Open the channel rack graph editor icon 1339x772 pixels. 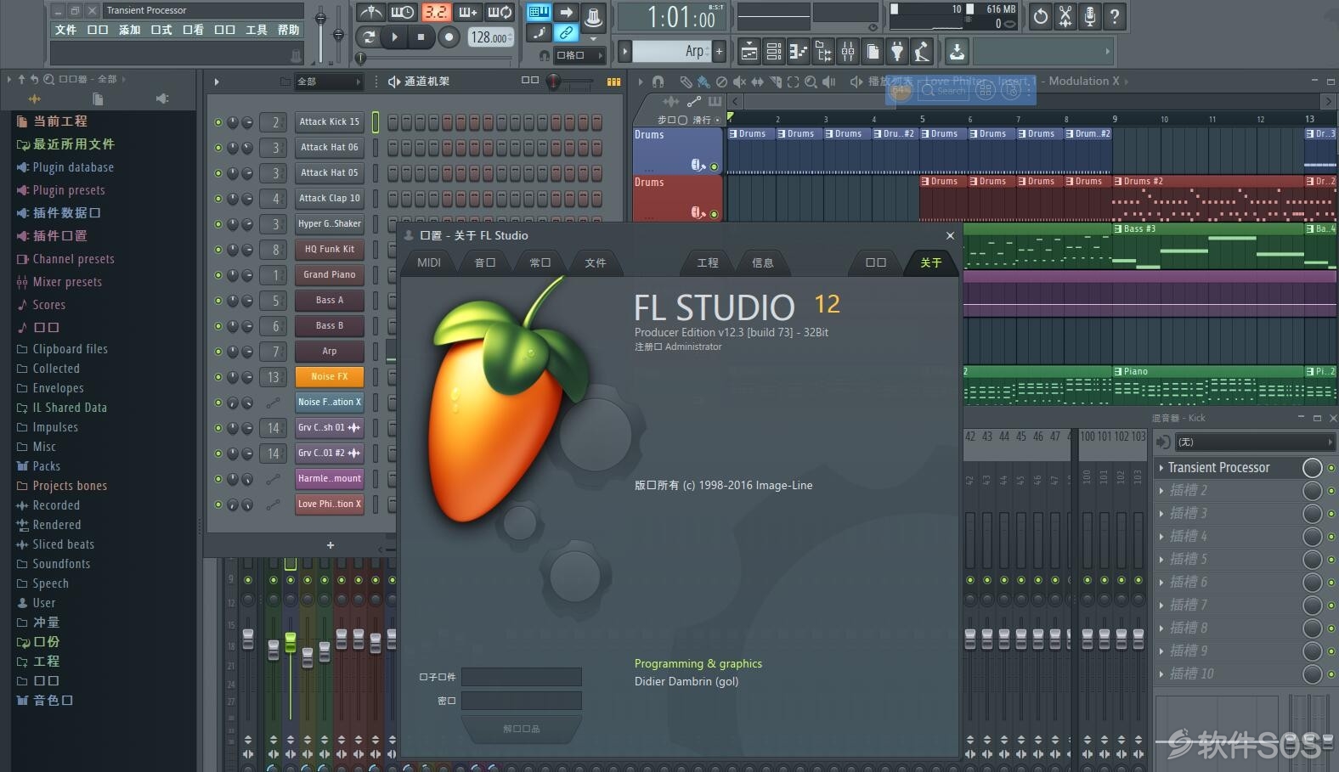(x=613, y=82)
